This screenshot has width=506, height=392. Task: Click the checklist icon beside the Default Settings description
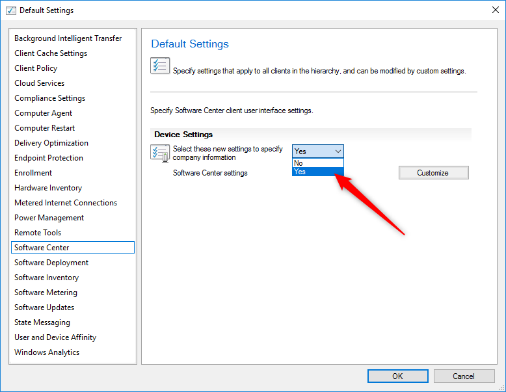pyautogui.click(x=160, y=66)
